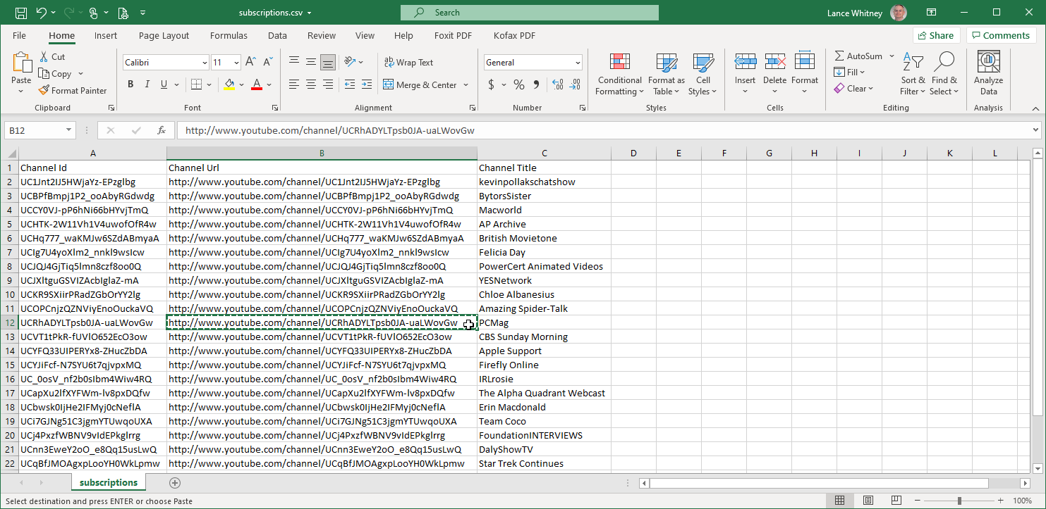Open the Formulas tab
This screenshot has height=509, width=1046.
229,36
